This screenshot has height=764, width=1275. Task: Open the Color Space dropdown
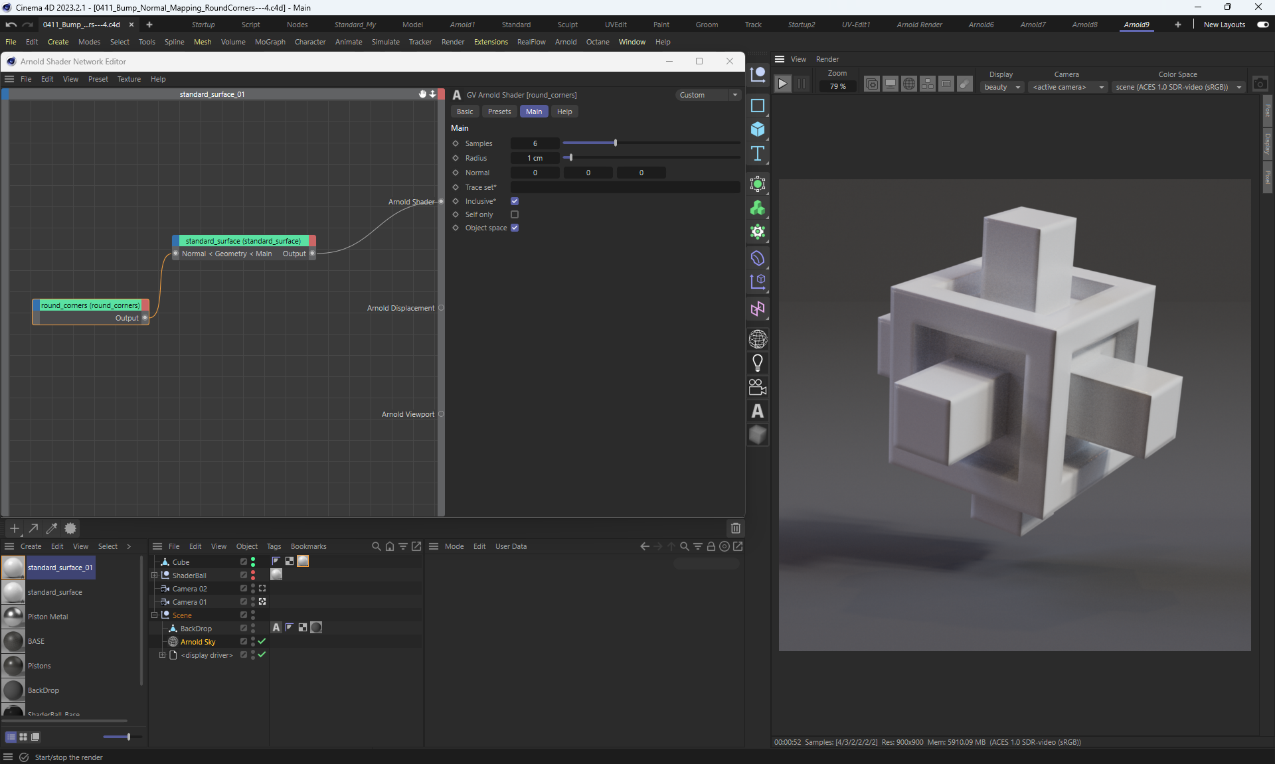click(x=1177, y=87)
